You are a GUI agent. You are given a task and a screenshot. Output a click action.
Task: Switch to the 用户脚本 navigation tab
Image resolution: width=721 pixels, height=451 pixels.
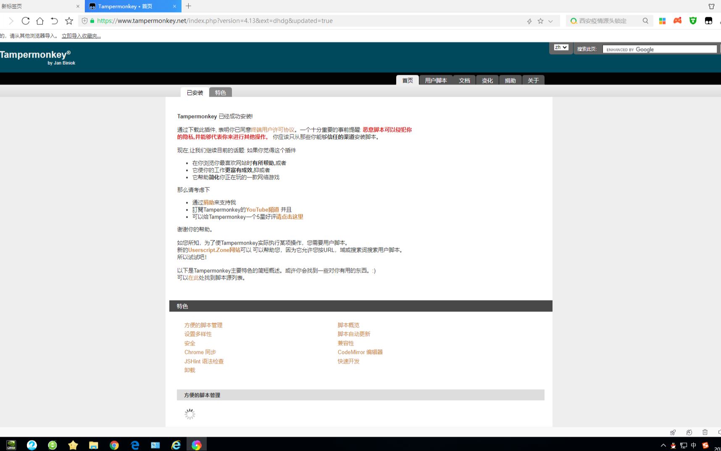coord(436,80)
